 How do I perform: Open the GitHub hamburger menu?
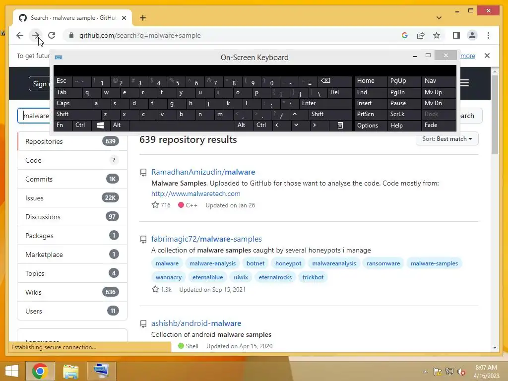click(x=464, y=83)
